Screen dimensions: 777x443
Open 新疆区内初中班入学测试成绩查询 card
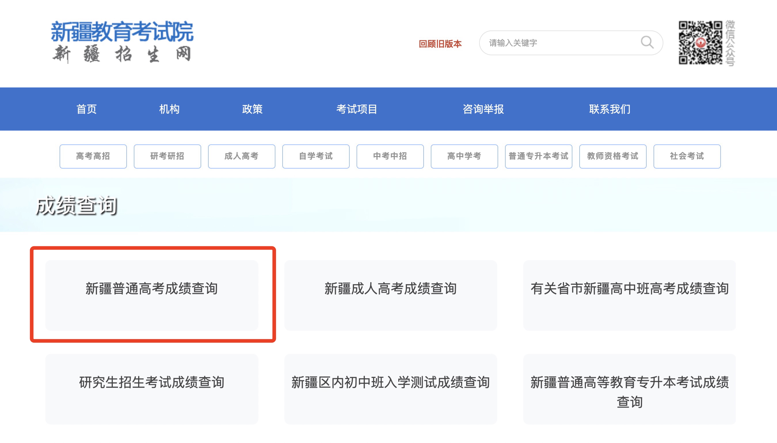[391, 389]
